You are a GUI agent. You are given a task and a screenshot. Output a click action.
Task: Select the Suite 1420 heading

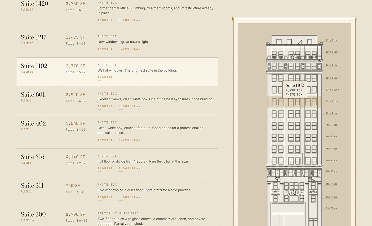pos(34,4)
